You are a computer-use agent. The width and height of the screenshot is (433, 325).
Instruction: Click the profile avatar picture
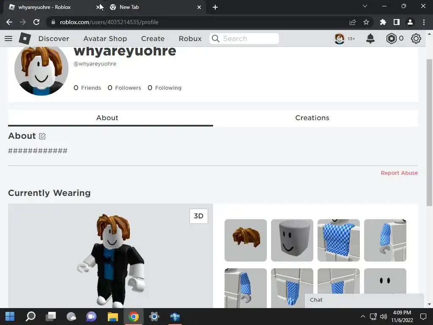[x=41, y=69]
